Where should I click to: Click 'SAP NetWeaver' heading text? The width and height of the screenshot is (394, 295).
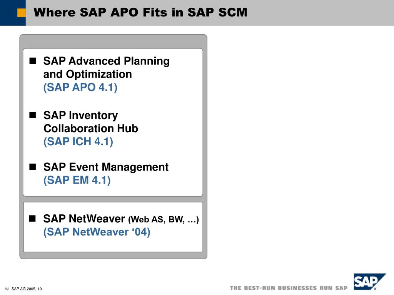point(84,219)
